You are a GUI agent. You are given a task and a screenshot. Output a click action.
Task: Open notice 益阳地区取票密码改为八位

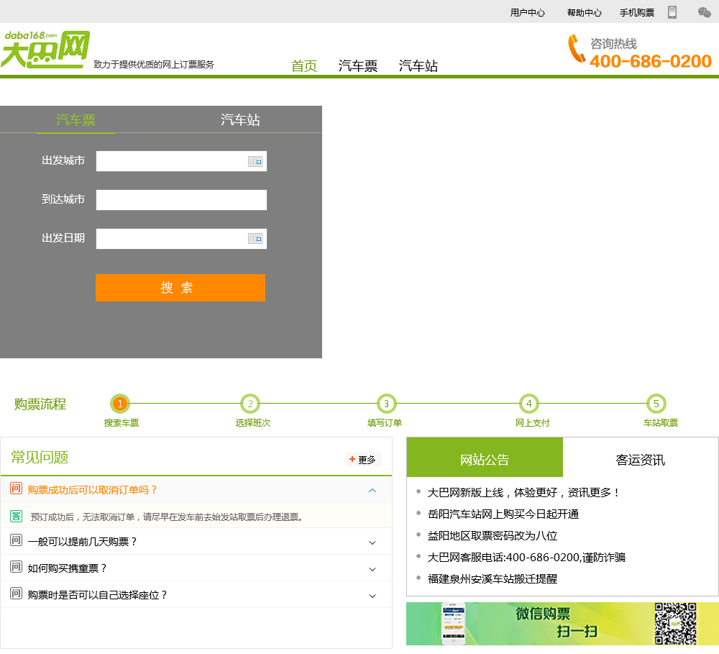click(493, 535)
